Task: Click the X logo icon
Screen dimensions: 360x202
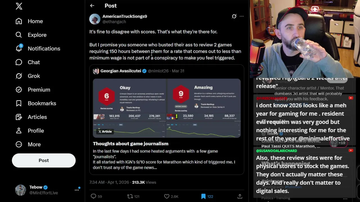Action: tap(19, 6)
